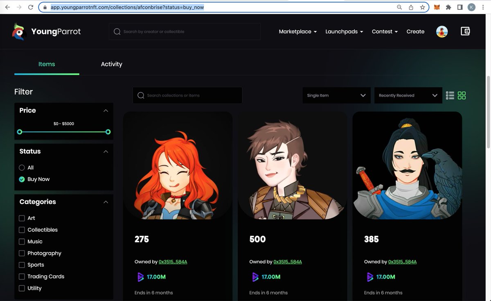Click the Bitgert token icon on item 500
Viewport: 491px width, 301px height.
click(x=255, y=277)
